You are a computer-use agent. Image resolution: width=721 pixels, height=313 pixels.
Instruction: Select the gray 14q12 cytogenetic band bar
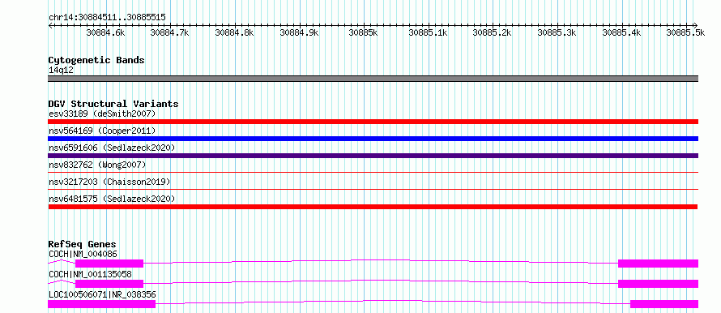pyautogui.click(x=373, y=79)
